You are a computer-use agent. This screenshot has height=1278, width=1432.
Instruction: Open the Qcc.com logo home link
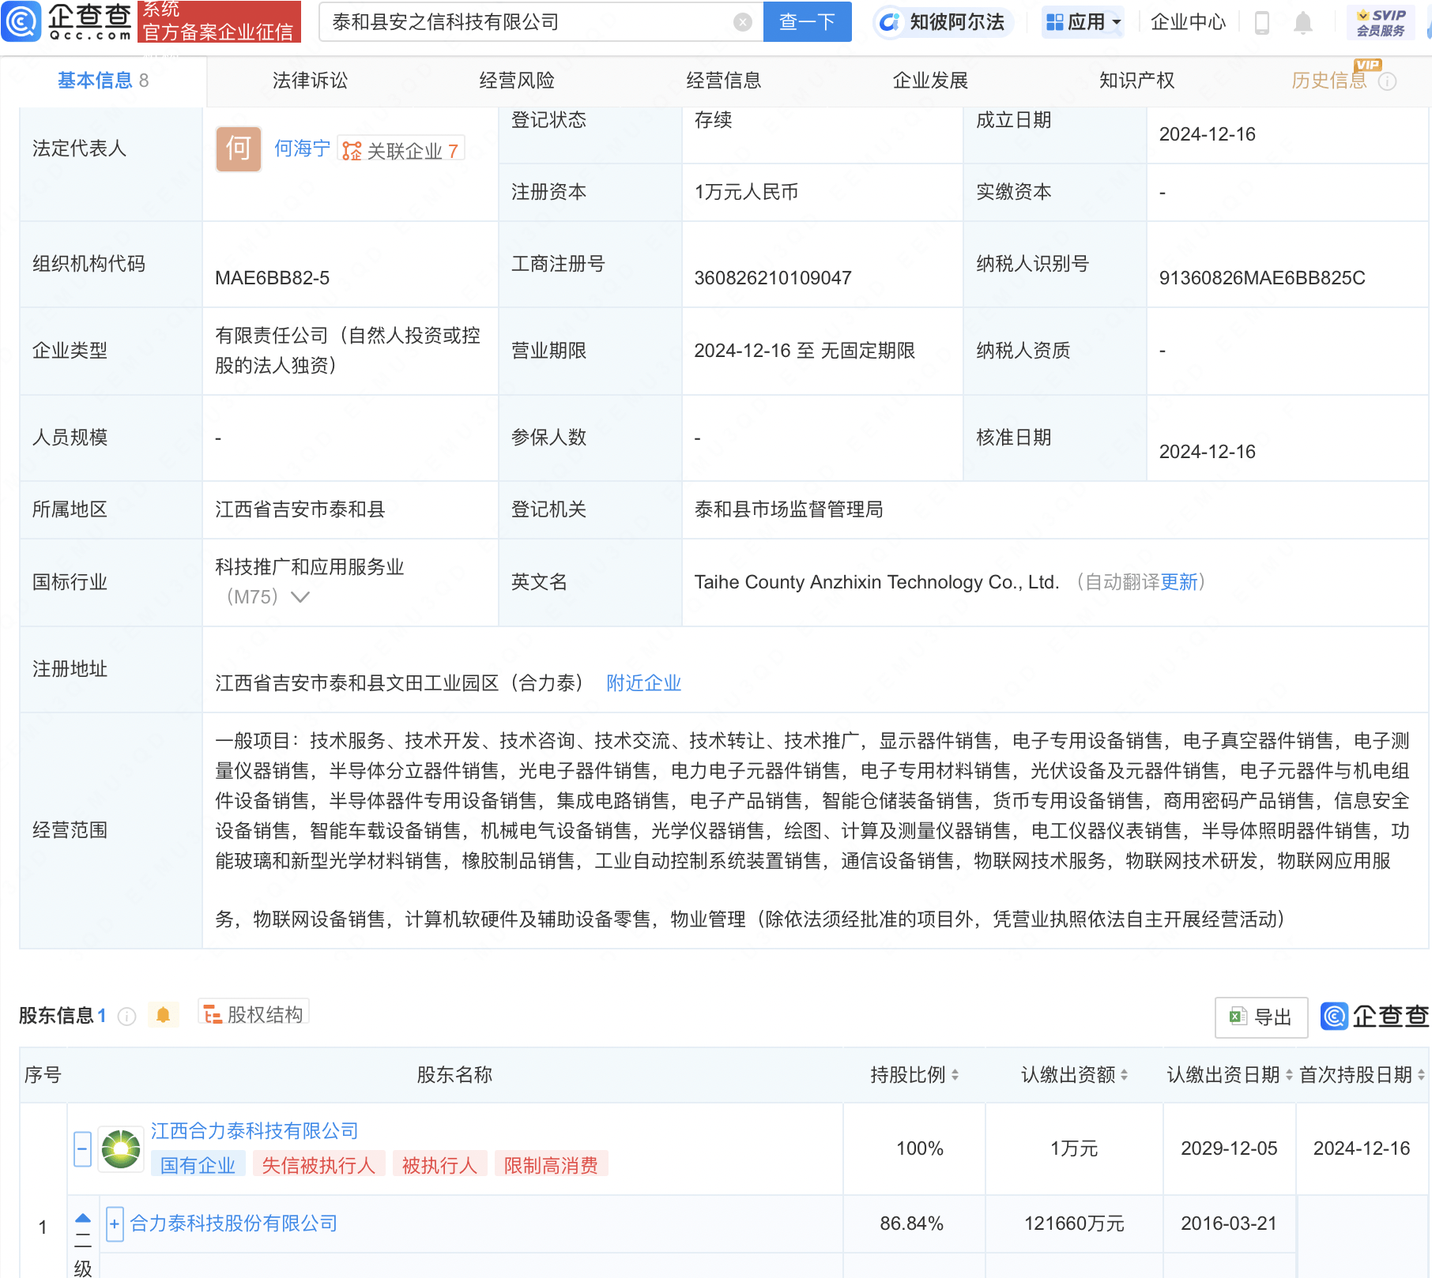point(67,21)
